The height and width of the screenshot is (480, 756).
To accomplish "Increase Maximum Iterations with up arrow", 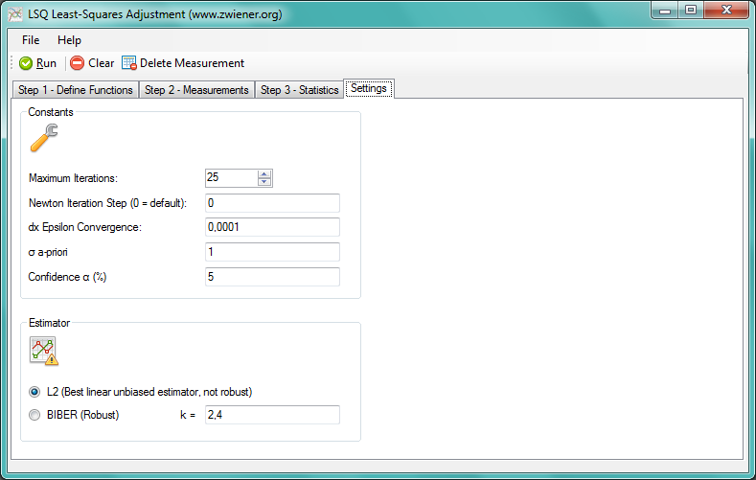I will point(265,173).
